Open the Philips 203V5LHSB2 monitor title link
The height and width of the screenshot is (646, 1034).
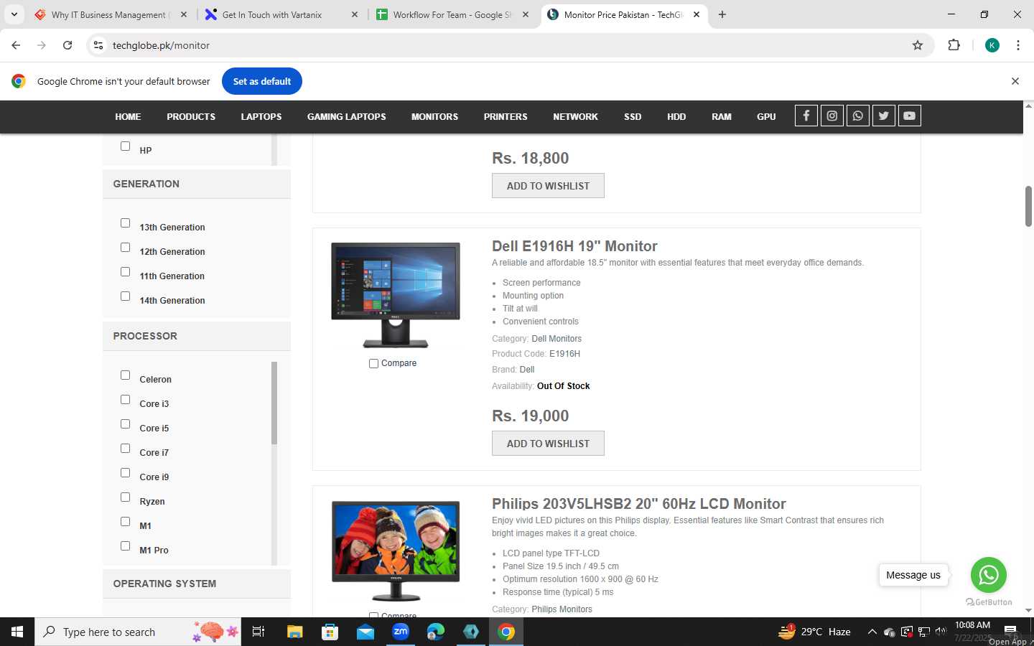click(x=639, y=504)
